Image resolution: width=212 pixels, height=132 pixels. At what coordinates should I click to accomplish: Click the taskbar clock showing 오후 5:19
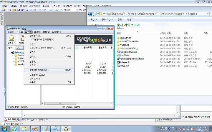click(202, 129)
